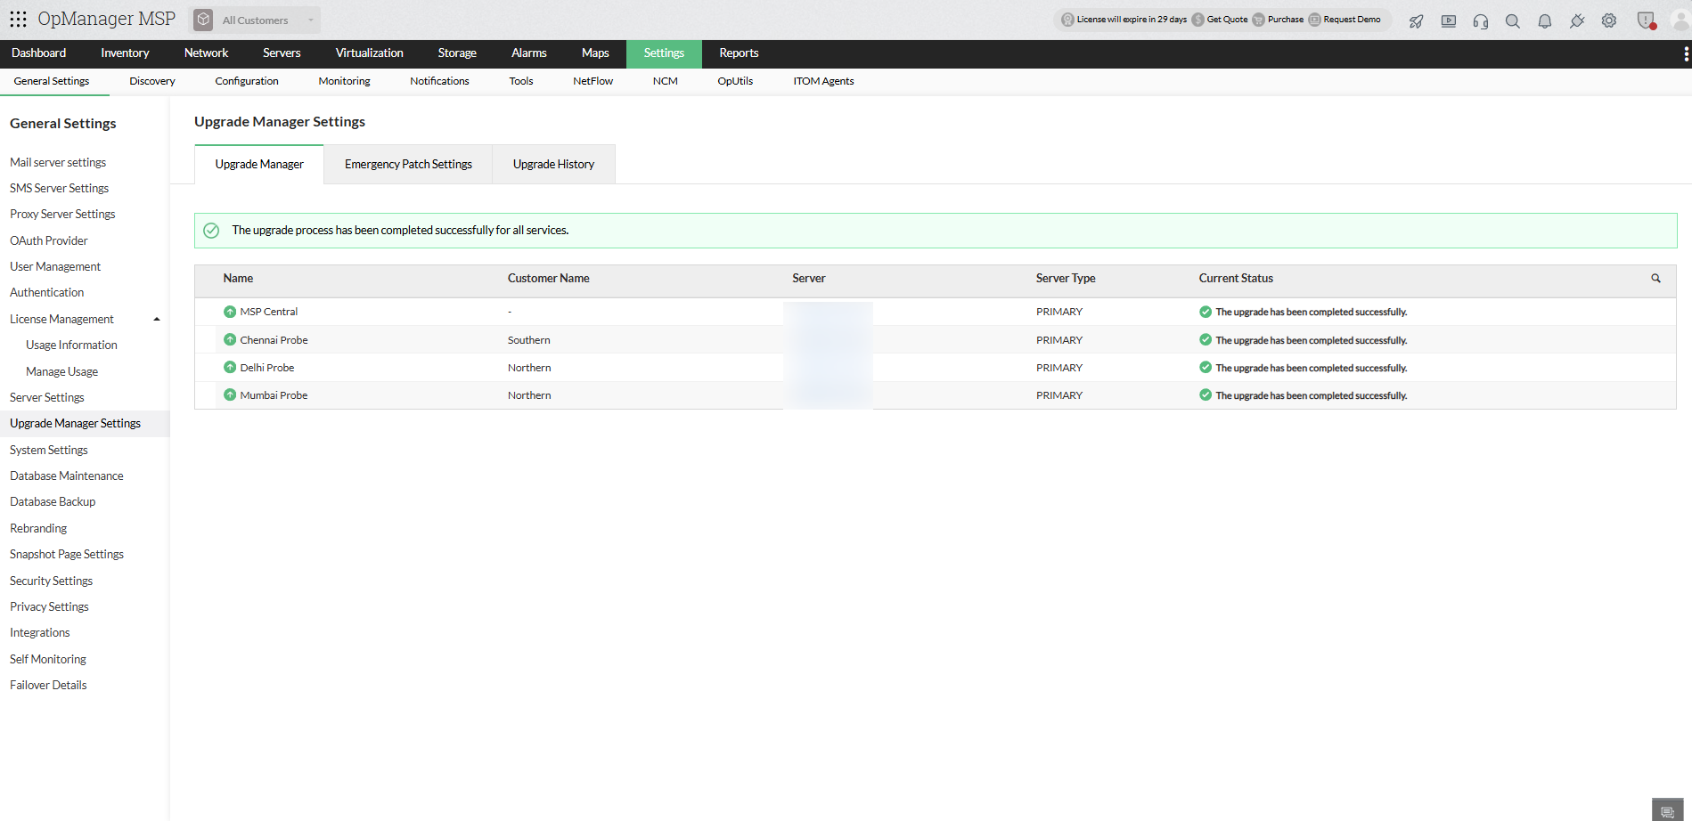Click the Purchase link
Image resolution: width=1692 pixels, height=821 pixels.
tap(1285, 20)
